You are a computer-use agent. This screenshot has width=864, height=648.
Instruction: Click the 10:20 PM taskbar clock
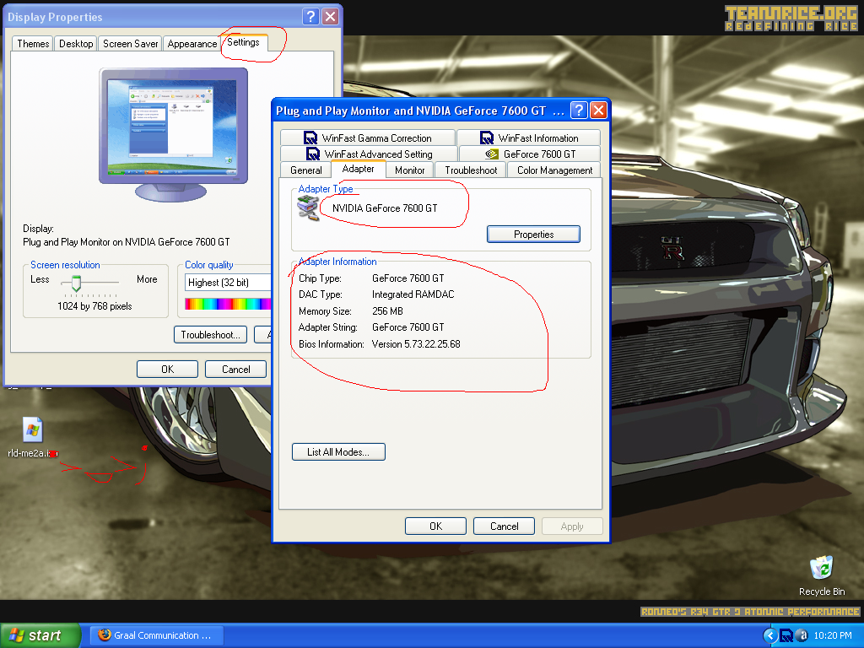tap(833, 635)
